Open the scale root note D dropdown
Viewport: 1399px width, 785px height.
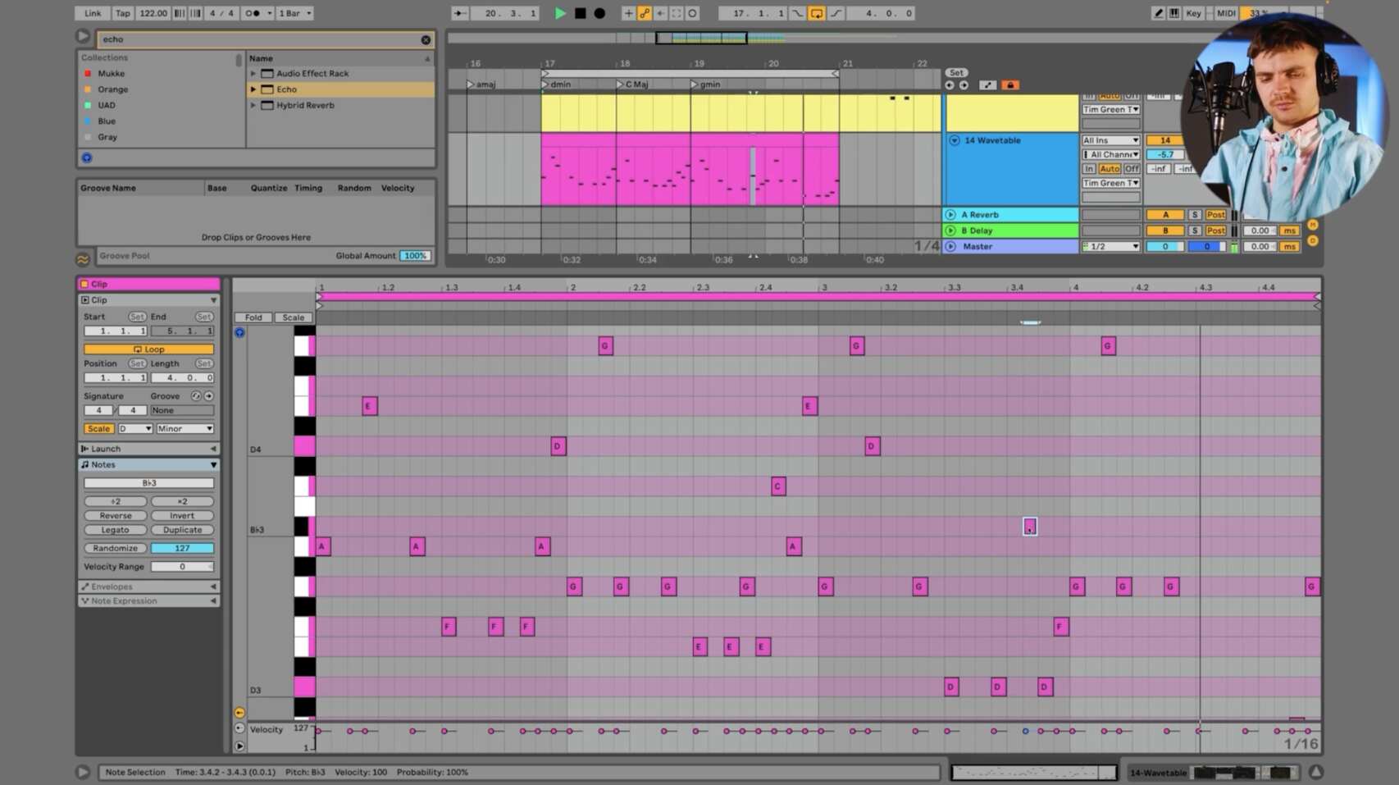[135, 428]
